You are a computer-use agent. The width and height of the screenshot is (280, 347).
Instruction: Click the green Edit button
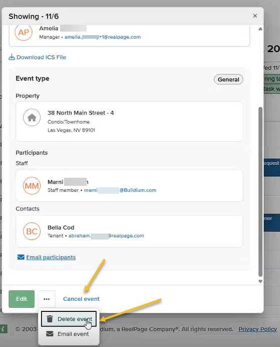(22, 299)
